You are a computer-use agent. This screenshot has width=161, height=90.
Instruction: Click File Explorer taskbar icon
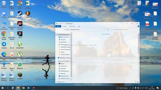(x=18, y=88)
